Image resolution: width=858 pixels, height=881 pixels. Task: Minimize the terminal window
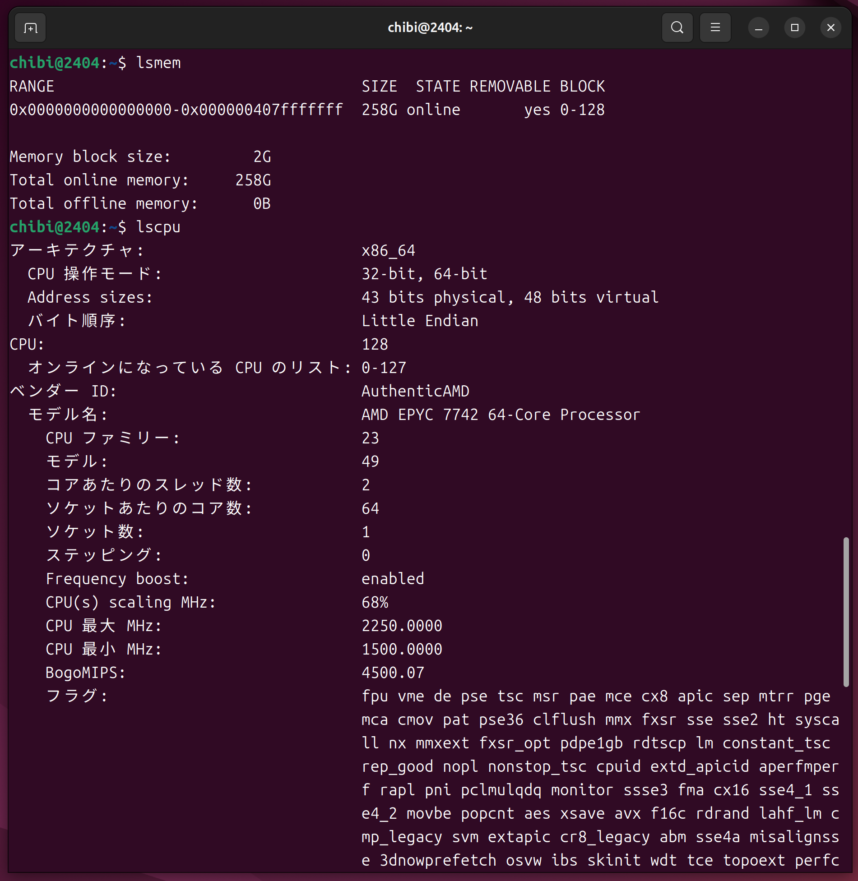pos(759,28)
